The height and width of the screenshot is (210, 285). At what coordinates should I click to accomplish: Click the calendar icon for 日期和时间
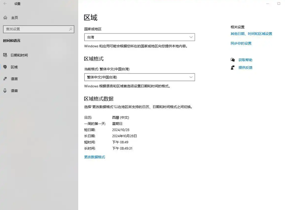coord(5,55)
